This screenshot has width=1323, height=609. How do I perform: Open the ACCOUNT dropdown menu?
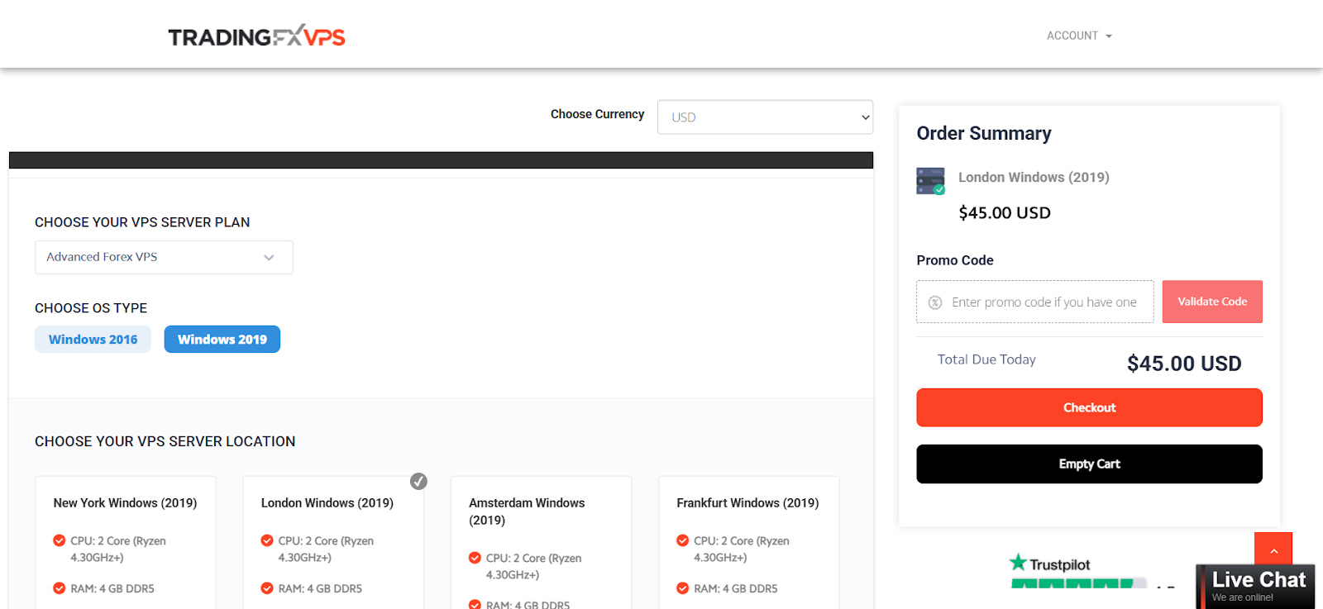click(x=1079, y=36)
